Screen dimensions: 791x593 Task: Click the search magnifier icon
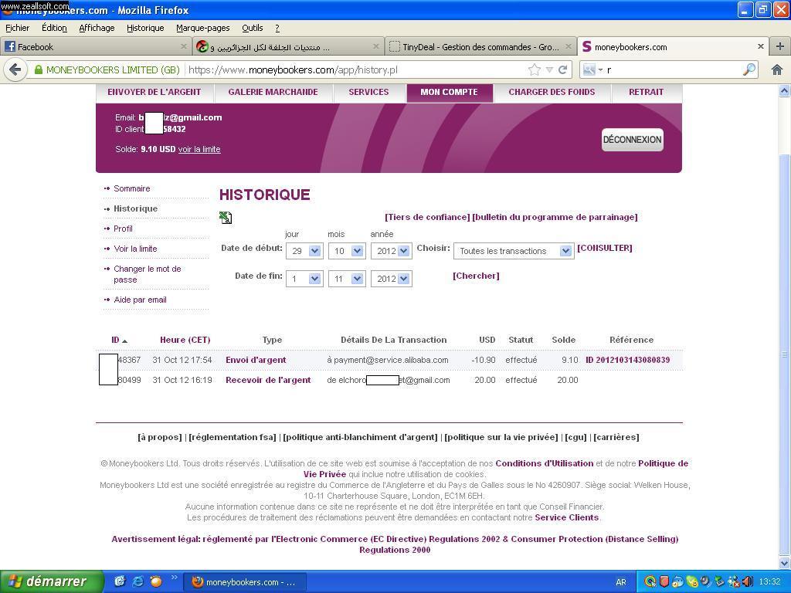tap(749, 69)
